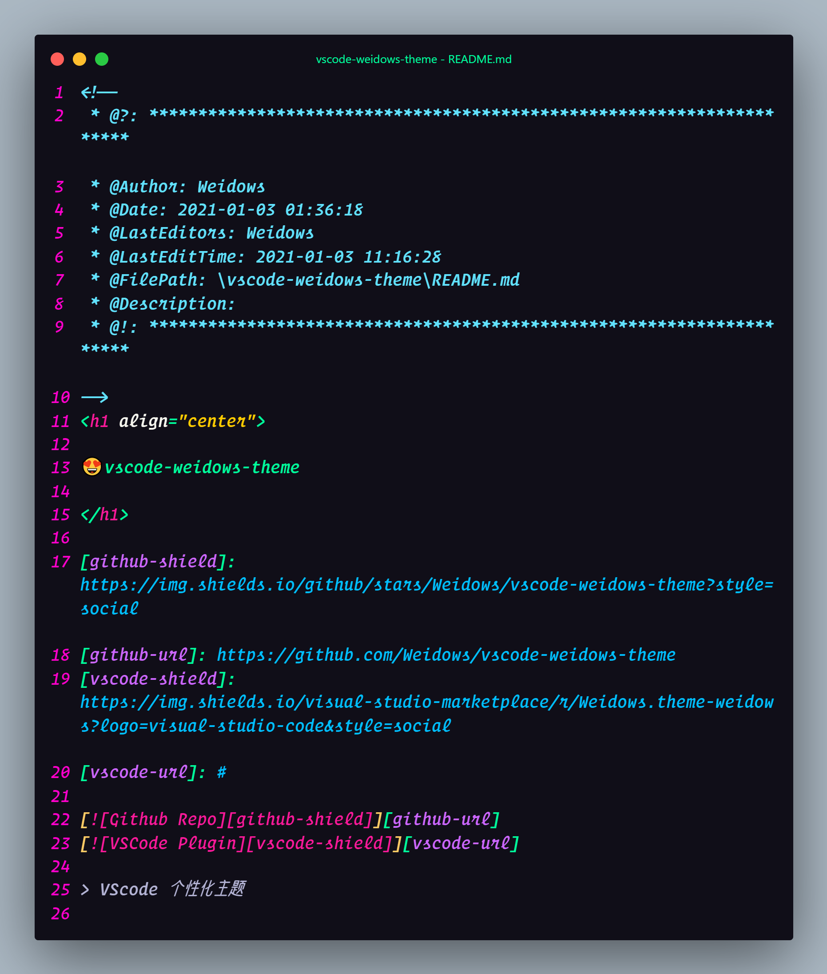The width and height of the screenshot is (827, 974).
Task: Click the '[vscode-shield]:' reference label on line 19
Action: [158, 679]
